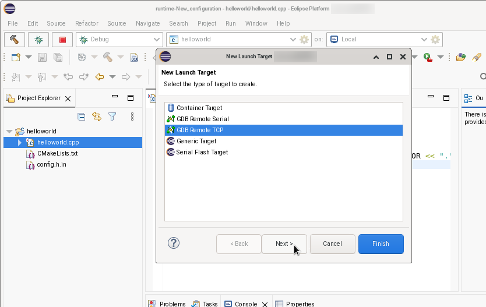486x307 pixels.
Task: Select Generic Target in list
Action: pos(284,141)
